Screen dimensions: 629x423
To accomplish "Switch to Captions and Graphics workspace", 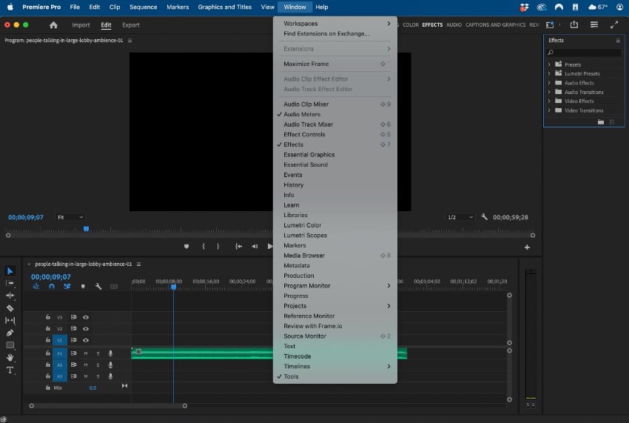I will click(x=495, y=25).
